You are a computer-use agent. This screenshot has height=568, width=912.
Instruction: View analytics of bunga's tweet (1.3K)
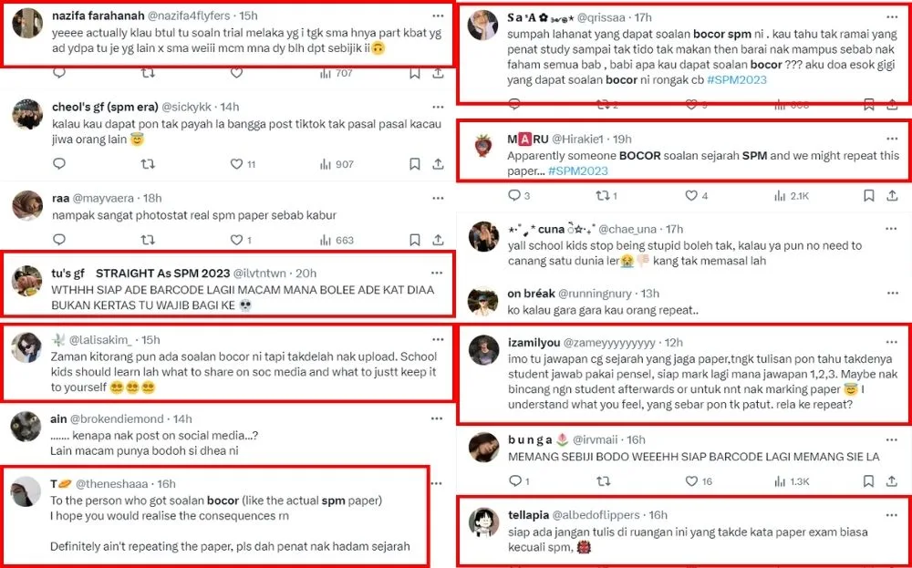[791, 480]
